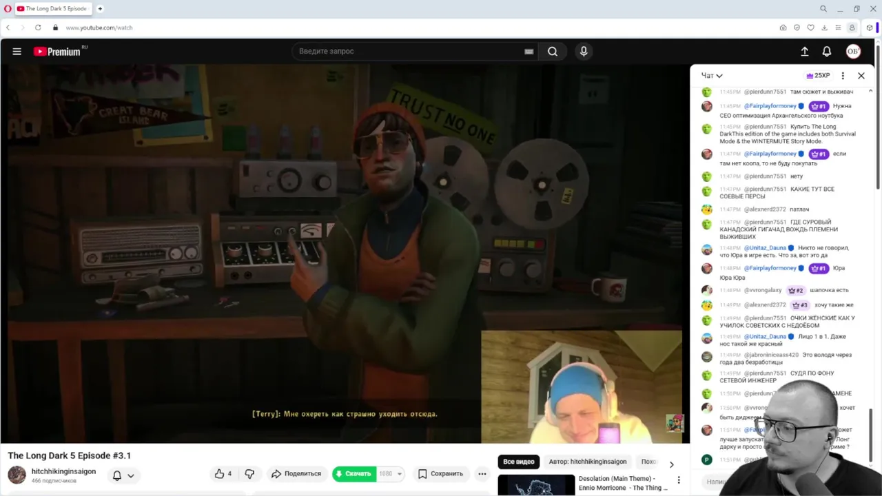The image size is (882, 496).
Task: Click the 466 подписчиков subscriber count
Action: (54, 481)
